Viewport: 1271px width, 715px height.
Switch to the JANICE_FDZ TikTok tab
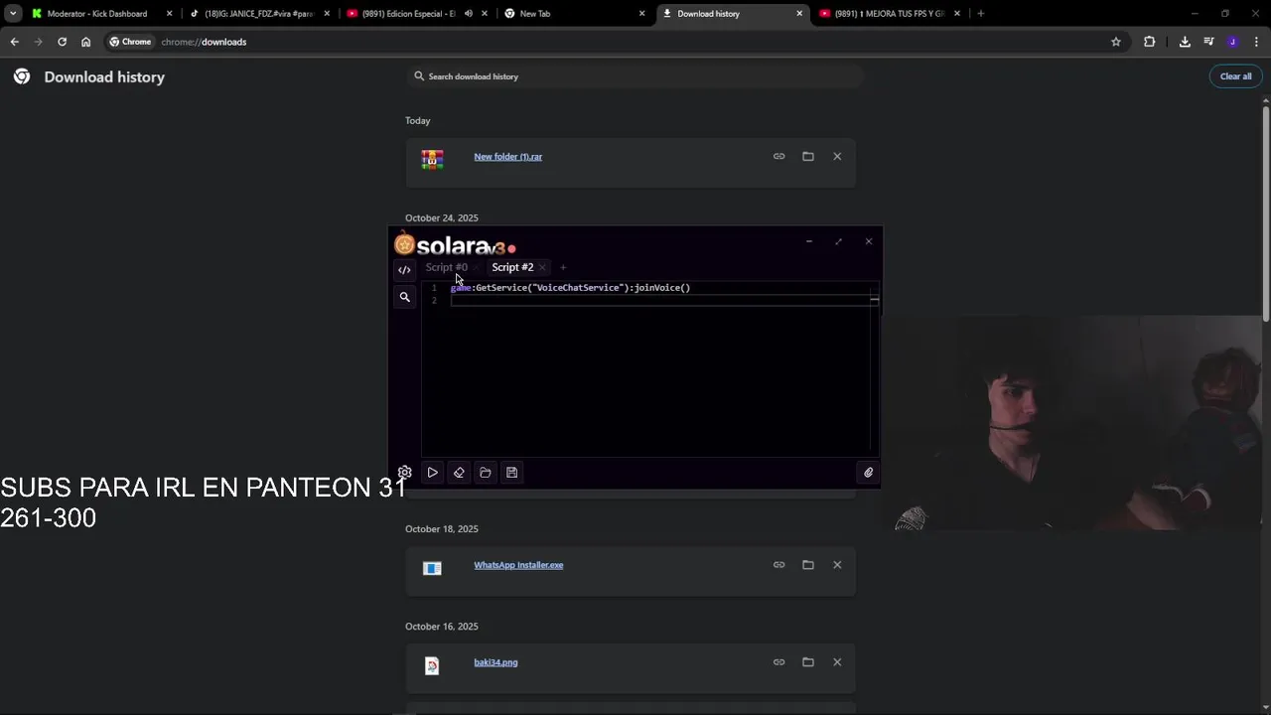point(258,14)
